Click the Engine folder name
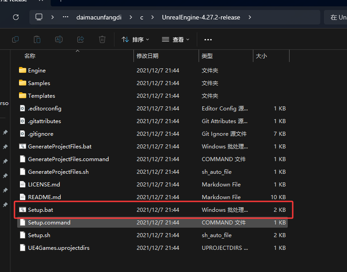This screenshot has width=347, height=272. click(37, 71)
